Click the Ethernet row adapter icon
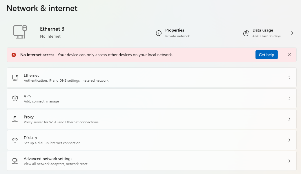The width and height of the screenshot is (301, 174). [x=15, y=78]
